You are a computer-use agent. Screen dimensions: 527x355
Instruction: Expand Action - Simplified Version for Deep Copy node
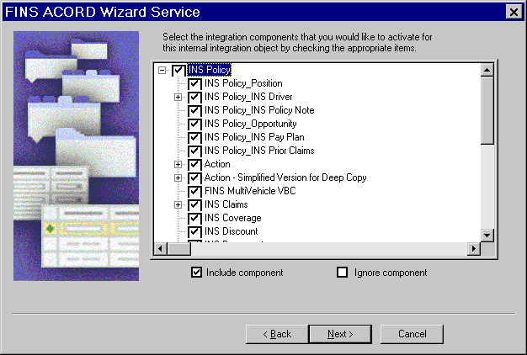tap(178, 177)
